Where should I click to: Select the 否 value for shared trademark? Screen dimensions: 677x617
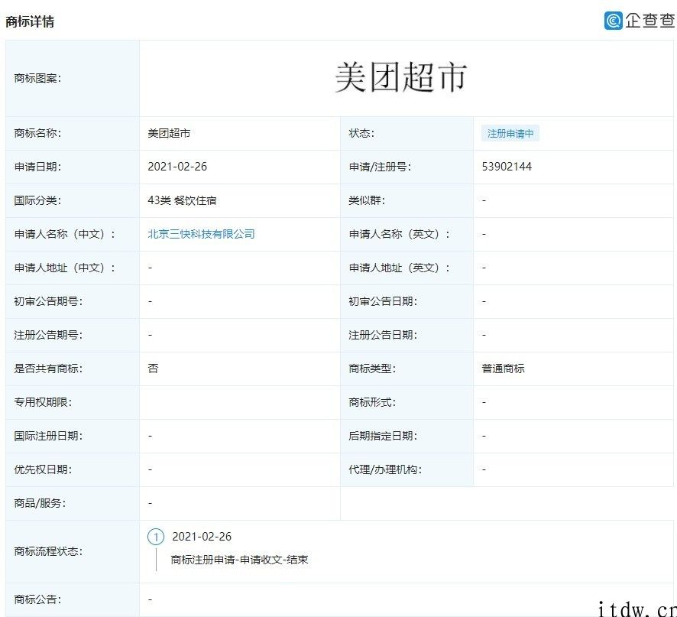coord(153,369)
